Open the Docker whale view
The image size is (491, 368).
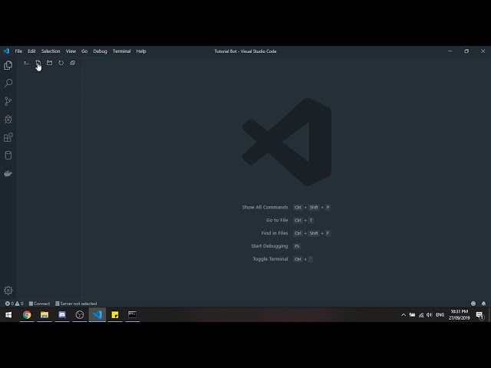click(x=8, y=173)
